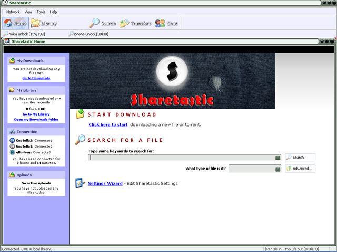
Task: Collapse the Connection panel header
Action: [37, 132]
